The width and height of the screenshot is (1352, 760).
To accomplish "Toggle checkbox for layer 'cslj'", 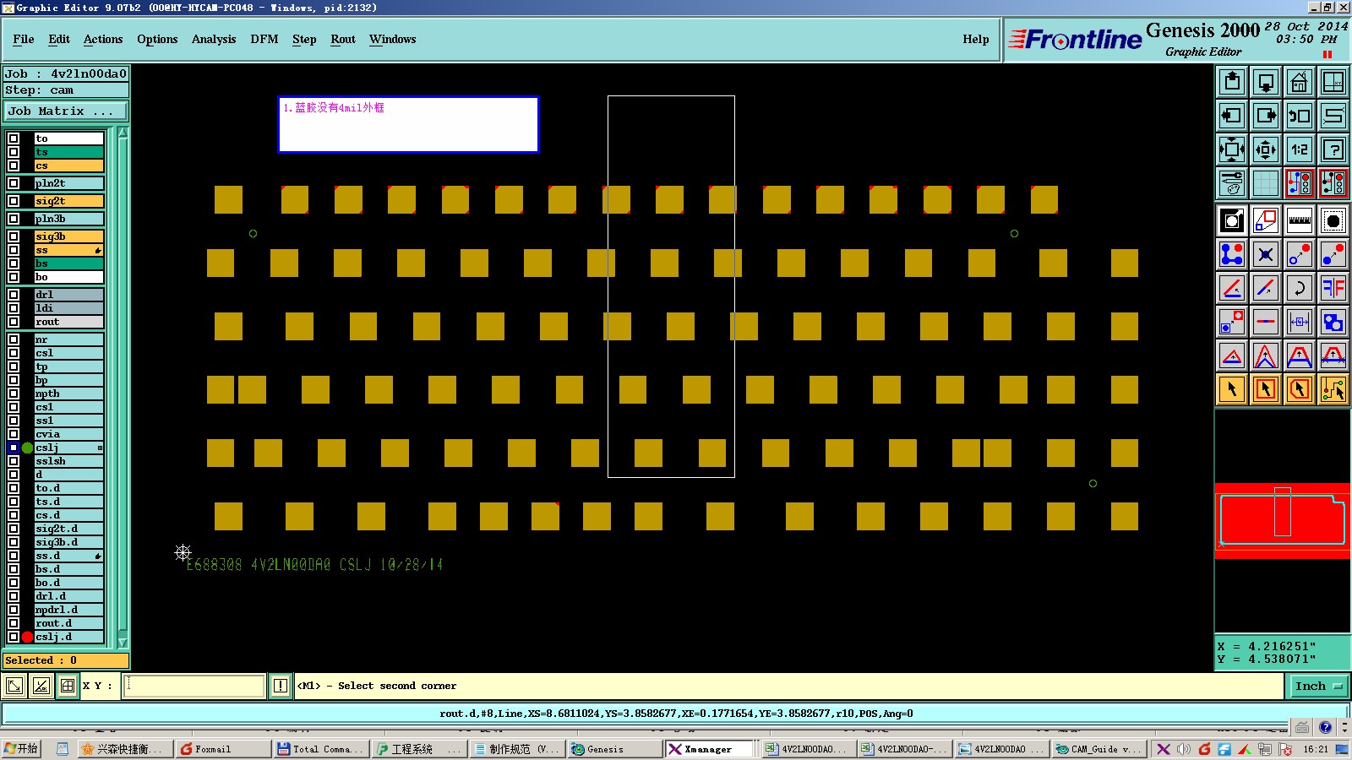I will (x=14, y=448).
